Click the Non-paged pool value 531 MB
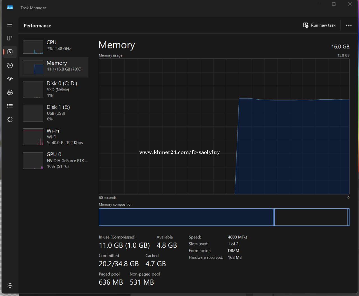The height and width of the screenshot is (296, 359). click(142, 282)
